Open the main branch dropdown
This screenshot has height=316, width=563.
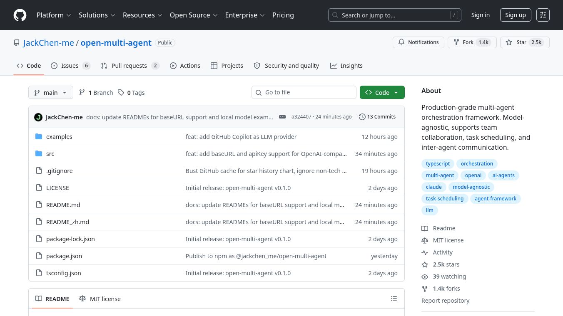[50, 92]
